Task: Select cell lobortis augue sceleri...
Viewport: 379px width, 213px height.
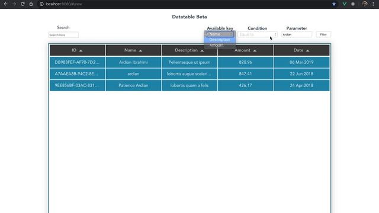Action: coord(189,74)
